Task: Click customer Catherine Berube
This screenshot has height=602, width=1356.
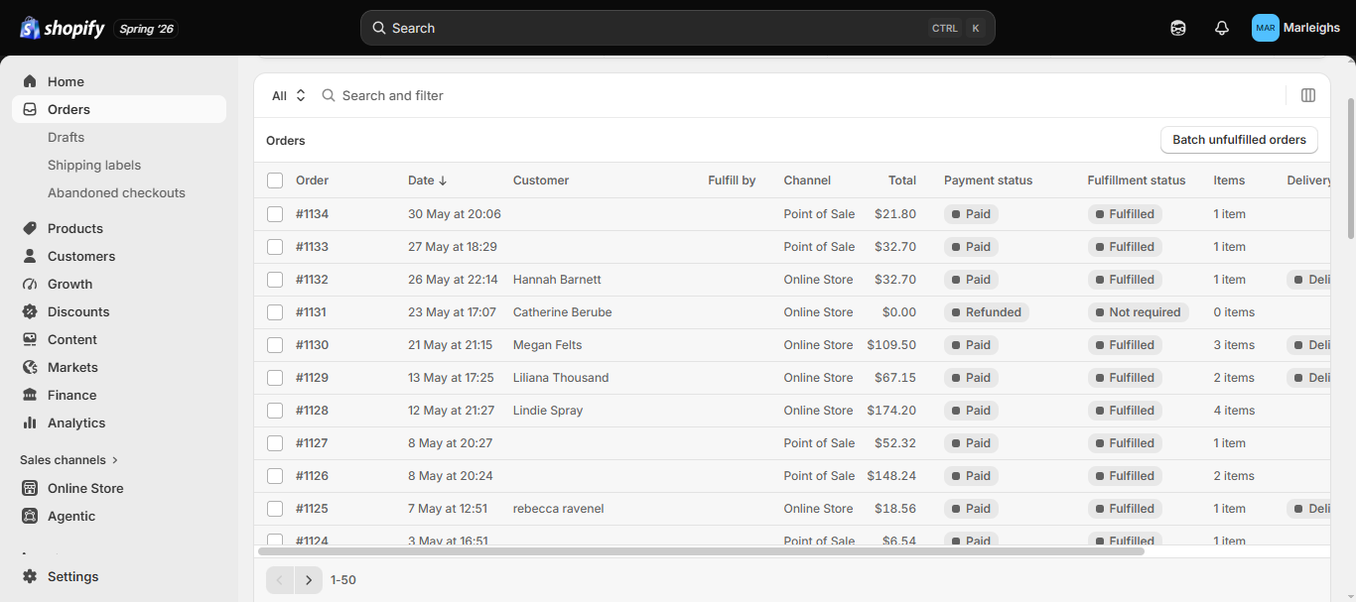Action: pyautogui.click(x=562, y=312)
